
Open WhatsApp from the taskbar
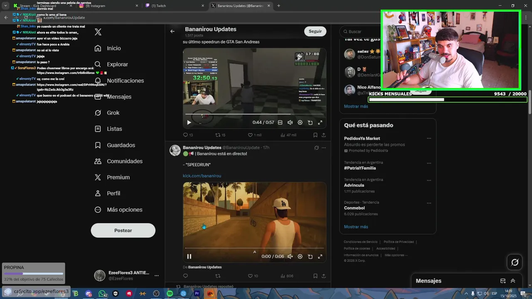102,294
